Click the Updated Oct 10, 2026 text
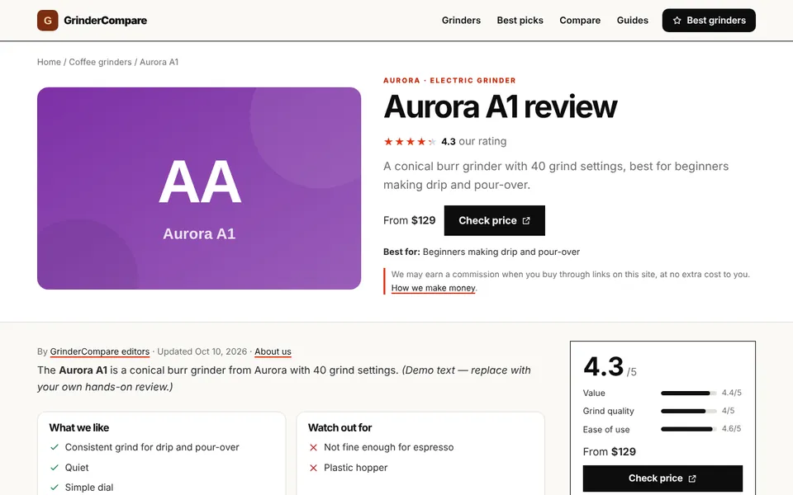This screenshot has width=793, height=495. (x=202, y=351)
